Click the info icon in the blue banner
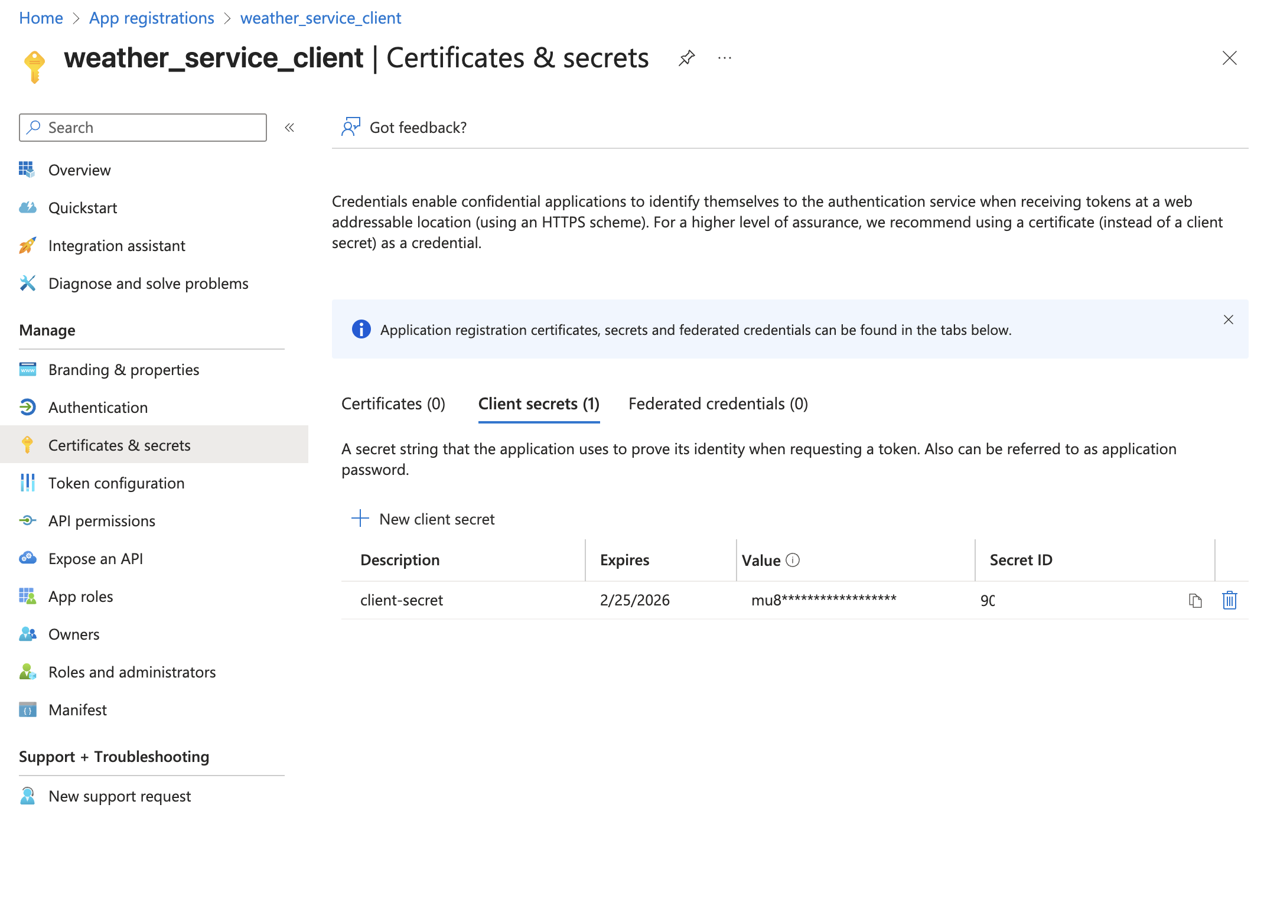The height and width of the screenshot is (899, 1264). 361,329
